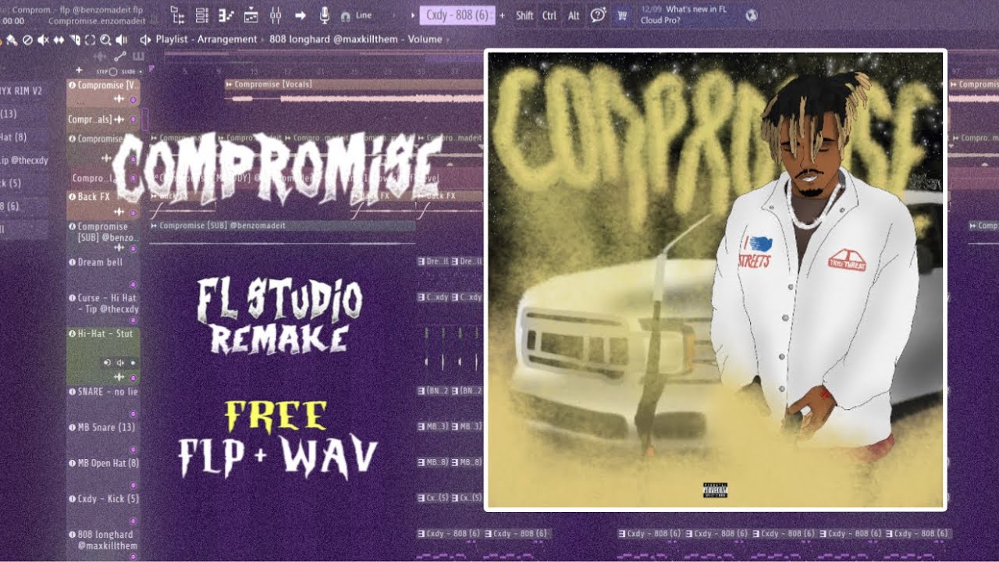Select the Playback speaker tool in Playlist
The height and width of the screenshot is (562, 999).
pyautogui.click(x=121, y=40)
